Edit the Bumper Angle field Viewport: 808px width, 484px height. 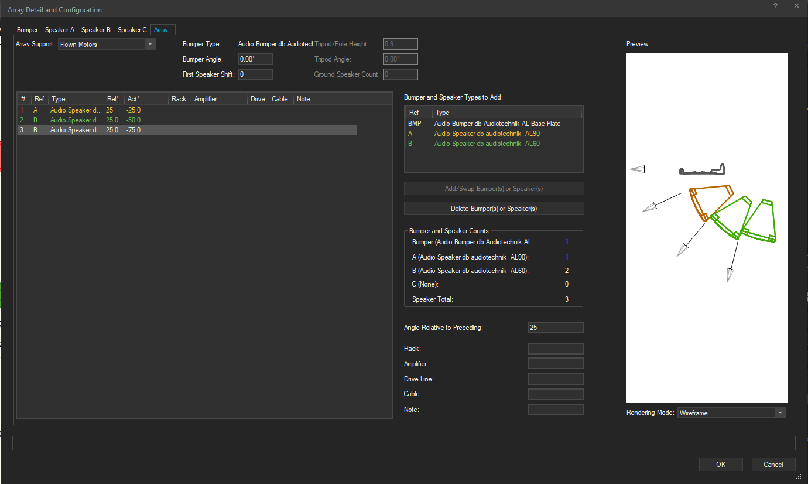(x=255, y=59)
